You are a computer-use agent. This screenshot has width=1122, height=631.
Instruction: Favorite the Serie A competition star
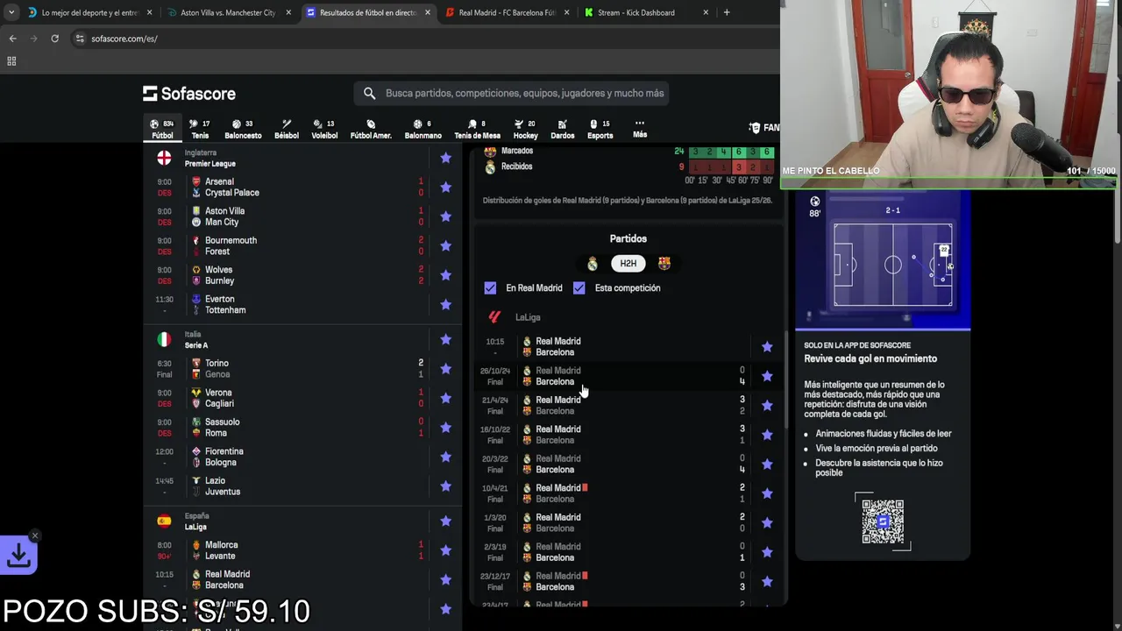click(445, 339)
